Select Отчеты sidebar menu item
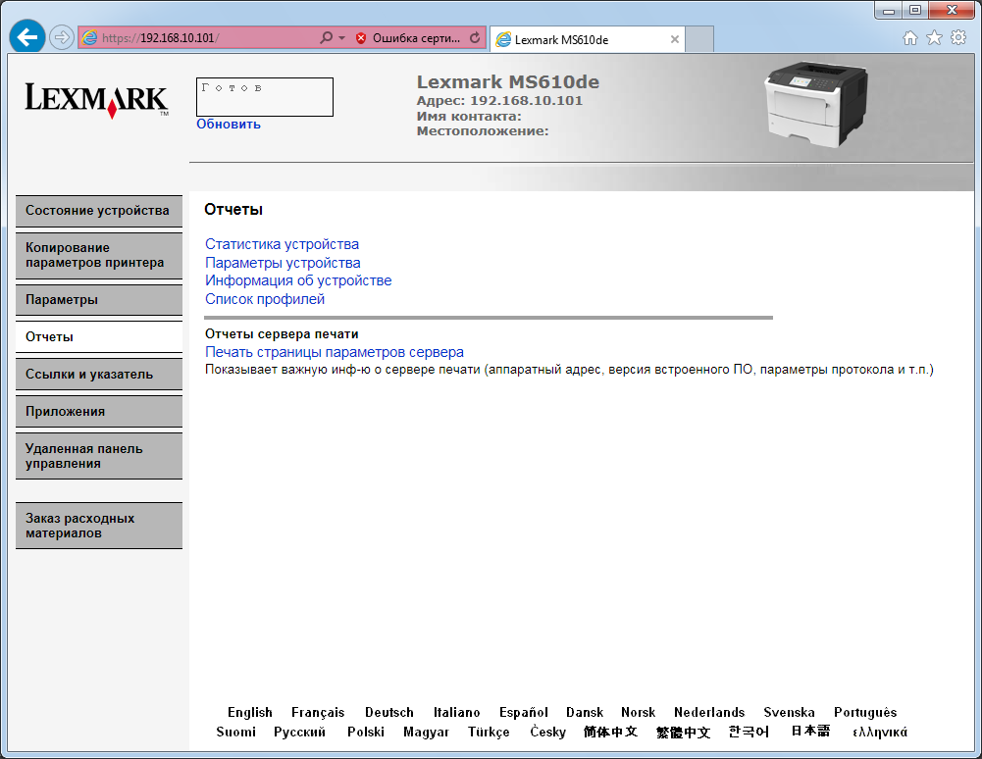 (99, 337)
